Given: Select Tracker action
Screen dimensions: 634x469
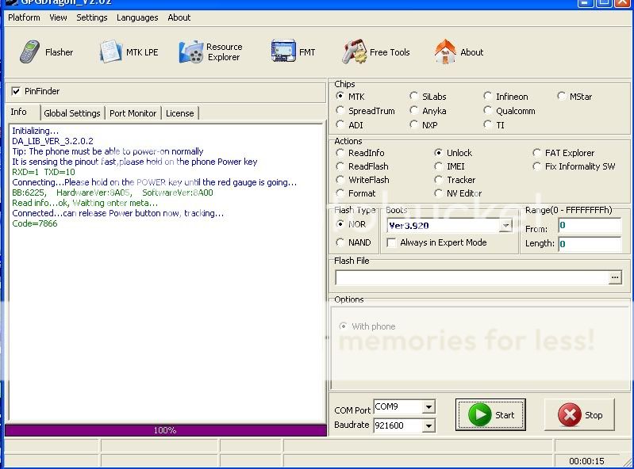Looking at the screenshot, I should tap(438, 180).
